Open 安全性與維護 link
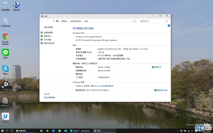This screenshot has width=213, height=133. pos(49,97)
